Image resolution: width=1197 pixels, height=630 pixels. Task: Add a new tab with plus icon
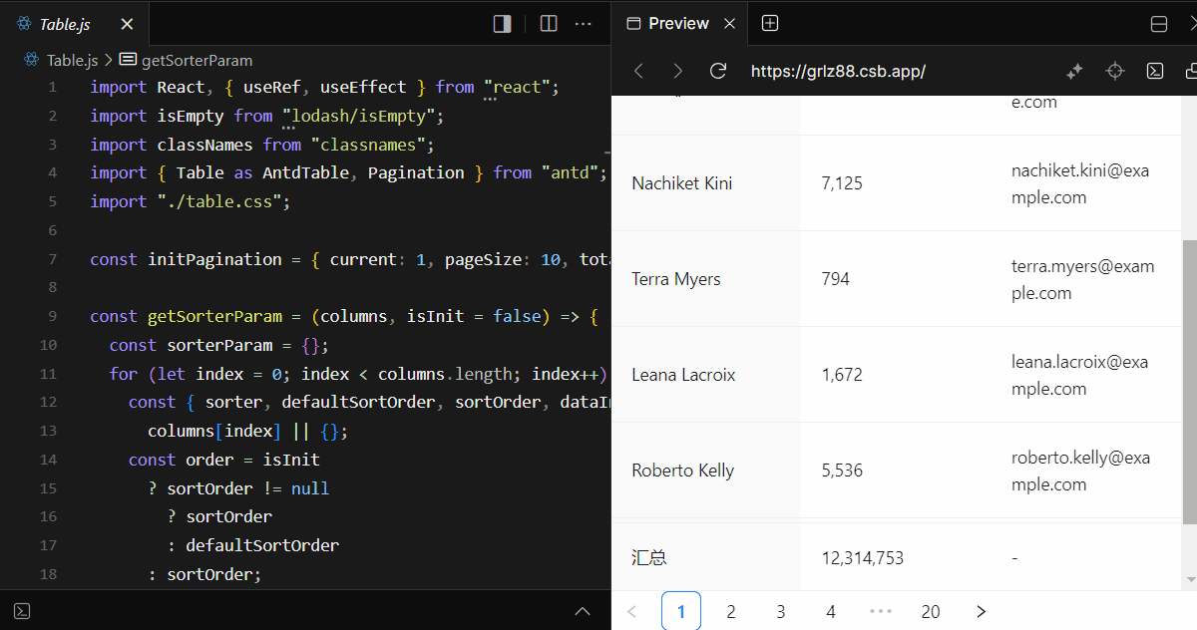click(x=770, y=23)
